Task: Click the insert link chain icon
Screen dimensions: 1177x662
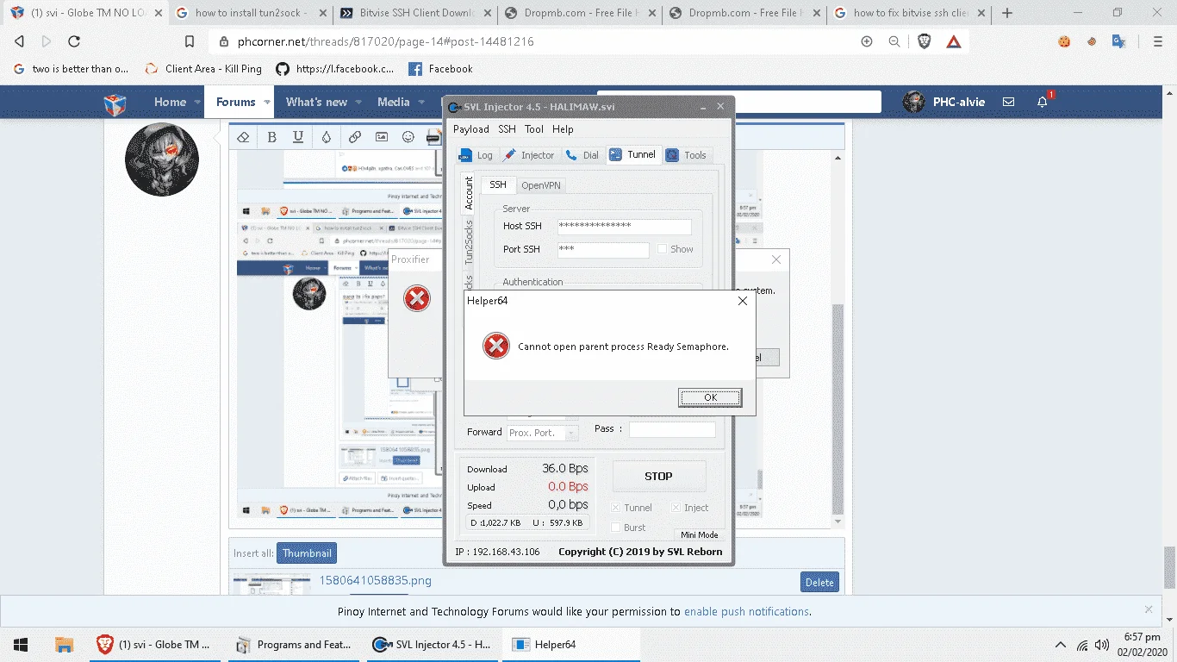Action: coord(354,137)
